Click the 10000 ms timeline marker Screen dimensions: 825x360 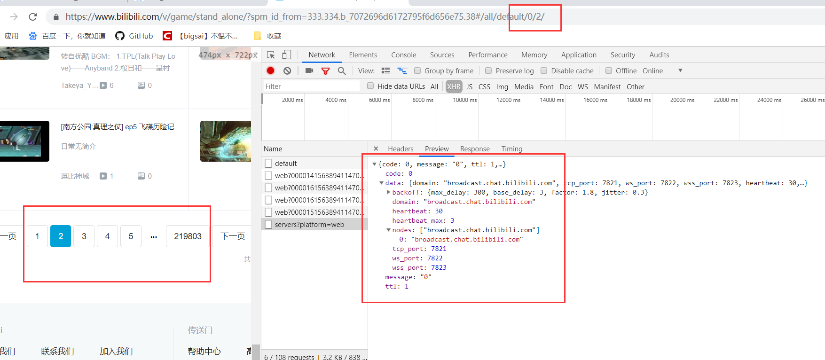pyautogui.click(x=464, y=100)
